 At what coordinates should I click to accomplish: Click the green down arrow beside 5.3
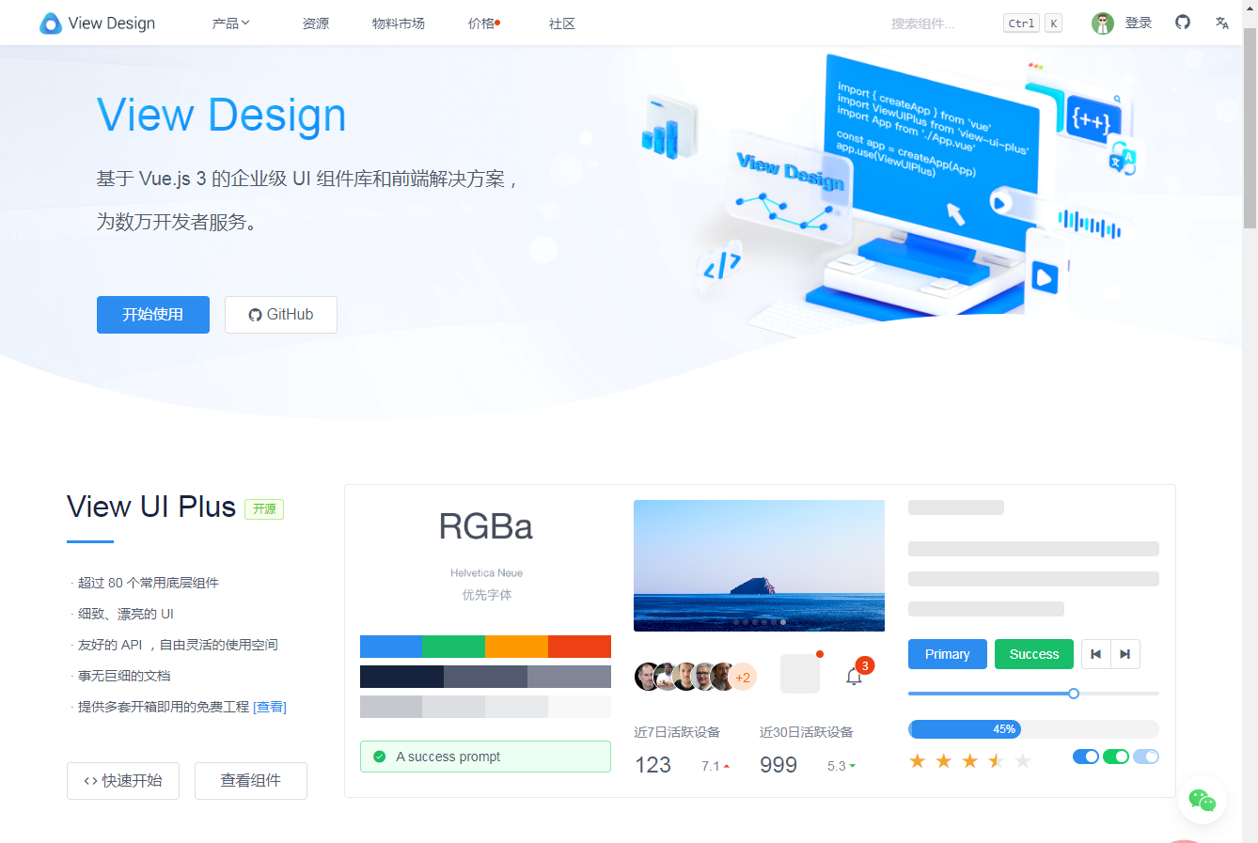coord(853,766)
